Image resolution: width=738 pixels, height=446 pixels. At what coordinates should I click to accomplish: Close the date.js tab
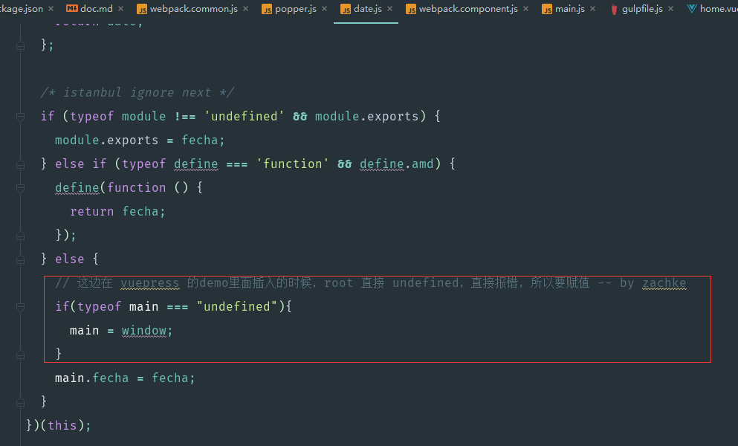click(x=389, y=8)
